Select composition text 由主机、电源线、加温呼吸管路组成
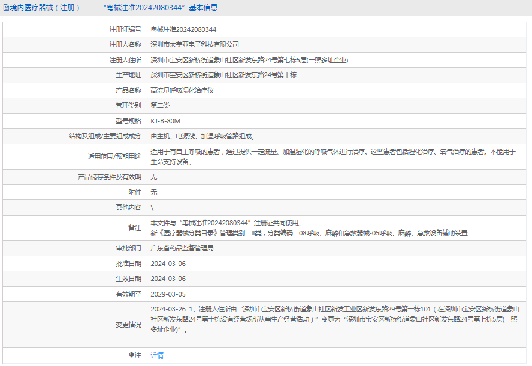The image size is (532, 366). pos(202,137)
